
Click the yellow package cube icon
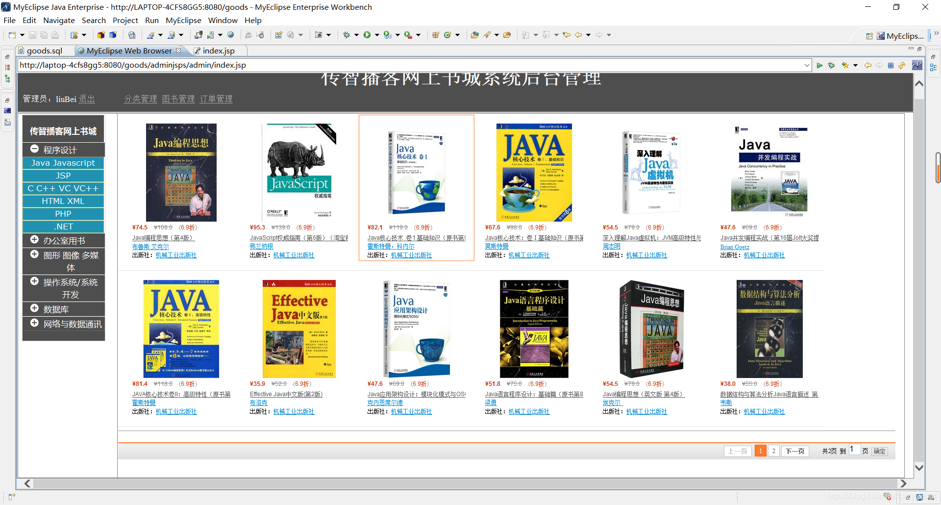[x=101, y=35]
